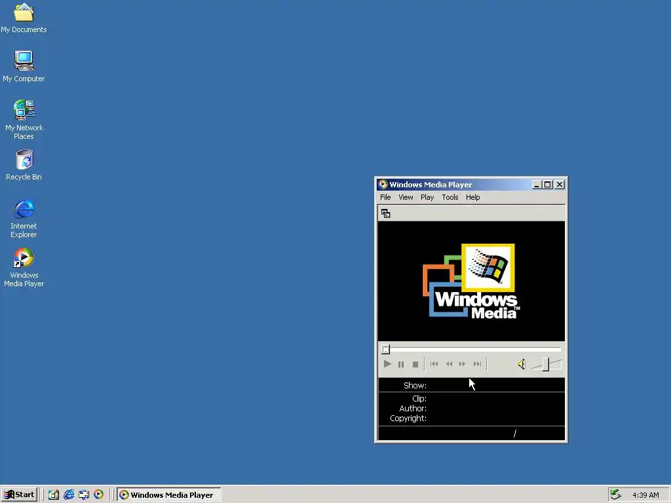Click the Show: label row
The height and width of the screenshot is (503, 671).
tap(471, 385)
